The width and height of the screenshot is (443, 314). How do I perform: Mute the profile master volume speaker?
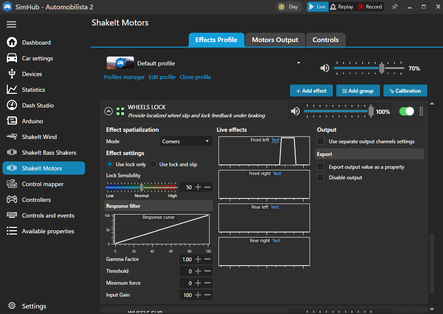tap(325, 68)
